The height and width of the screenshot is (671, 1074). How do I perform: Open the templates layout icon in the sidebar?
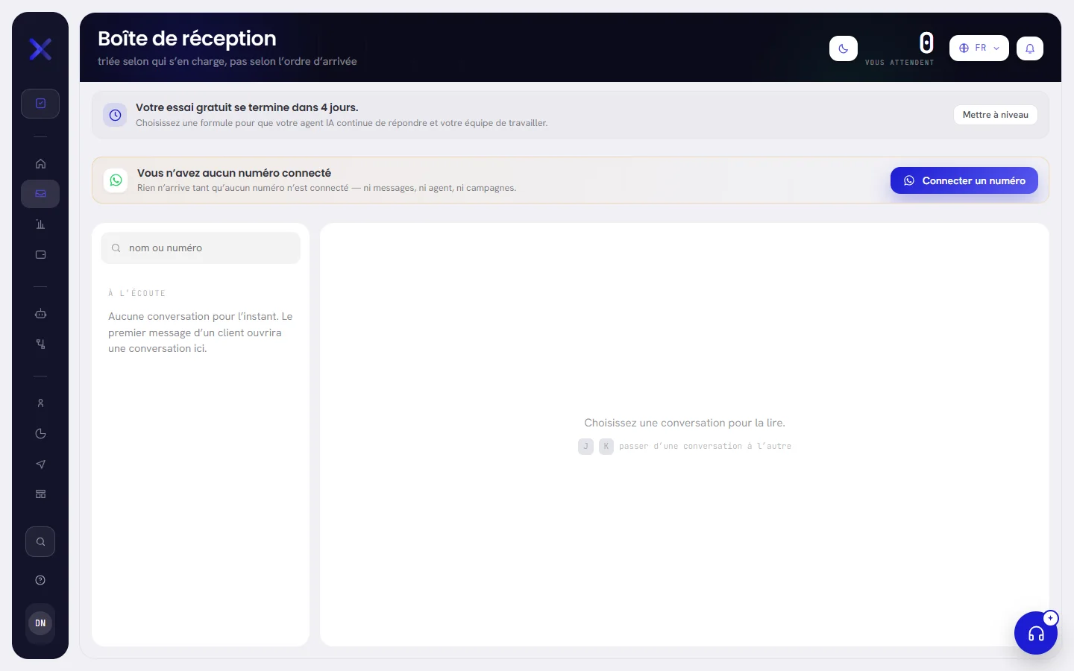point(40,494)
